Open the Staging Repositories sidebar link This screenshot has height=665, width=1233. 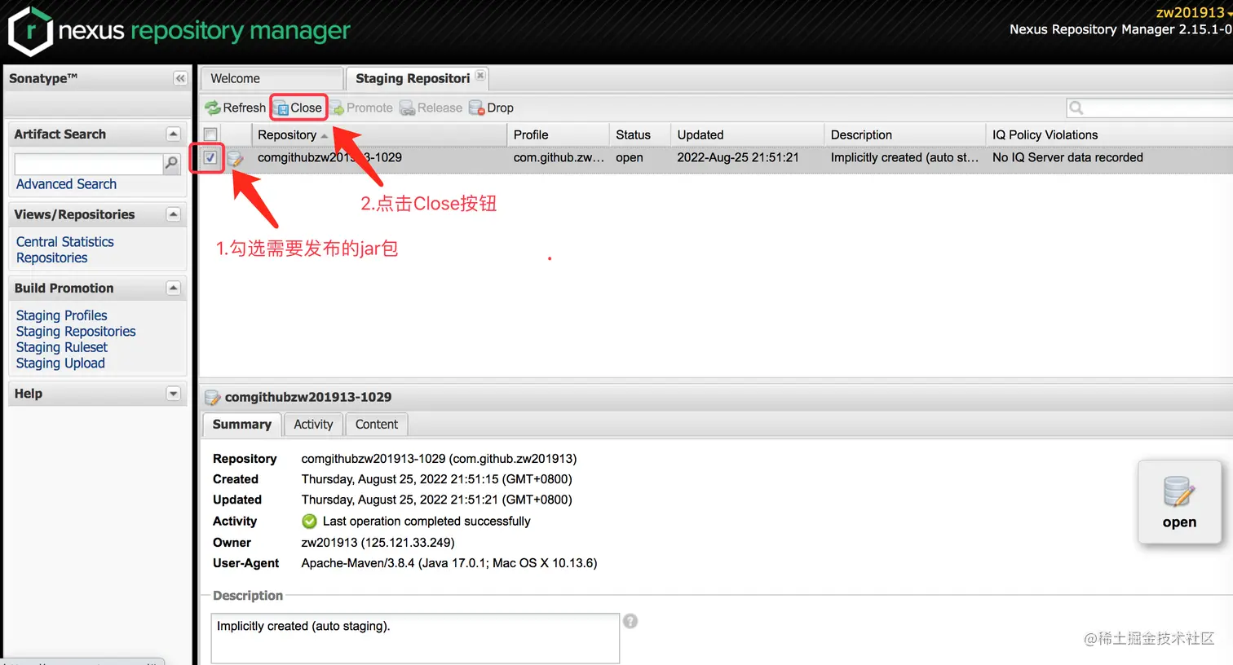tap(76, 331)
